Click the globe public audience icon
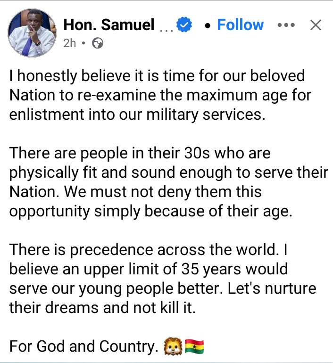Image resolution: width=333 pixels, height=363 pixels. click(x=98, y=43)
